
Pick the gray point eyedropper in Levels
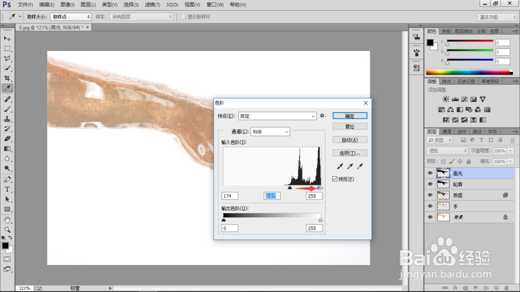click(x=350, y=166)
